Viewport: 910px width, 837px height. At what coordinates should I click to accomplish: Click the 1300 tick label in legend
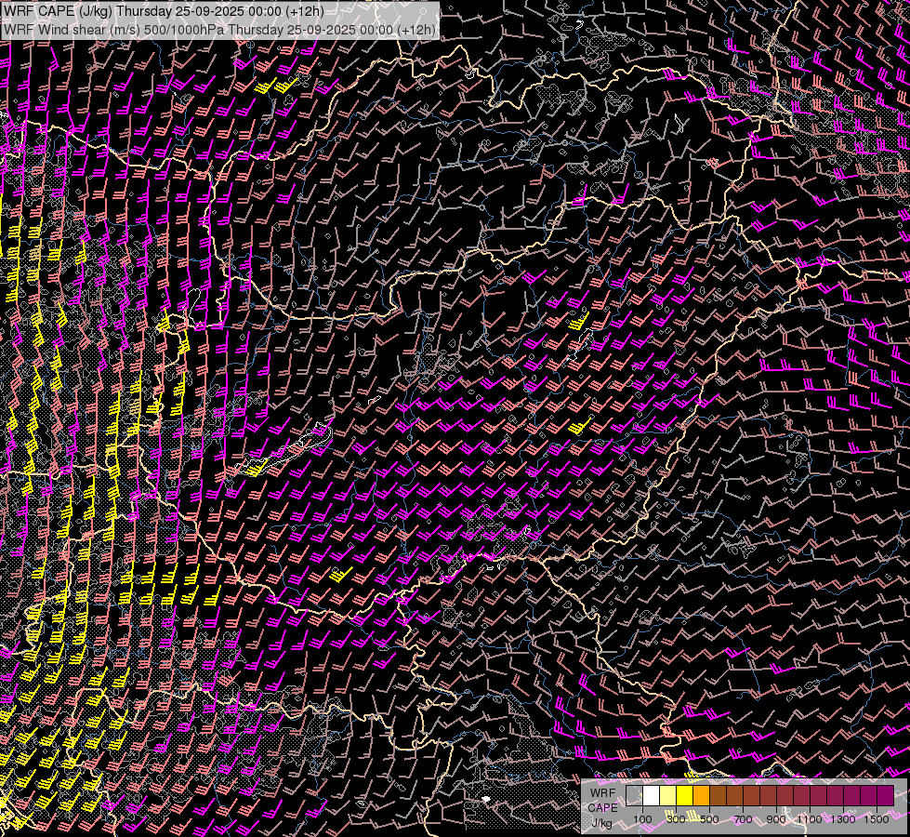coord(843,819)
